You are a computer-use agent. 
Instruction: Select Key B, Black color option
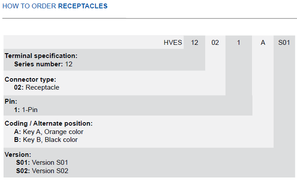[46, 140]
